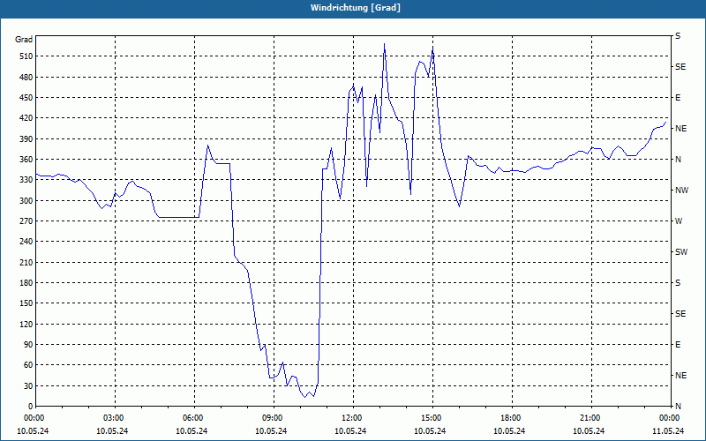This screenshot has height=441, width=706.
Task: Select the E compass label level with 90
Action: click(678, 345)
